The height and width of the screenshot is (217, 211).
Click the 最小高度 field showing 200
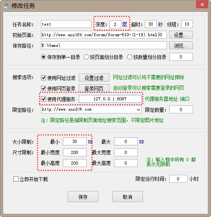(75, 163)
